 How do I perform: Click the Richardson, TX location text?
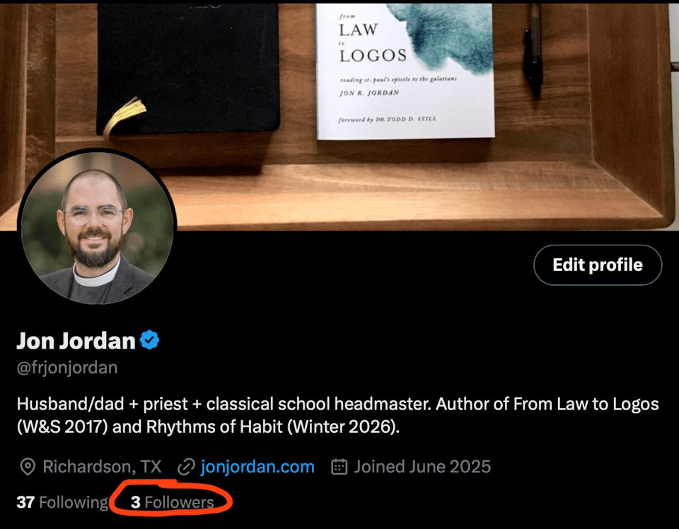[102, 467]
